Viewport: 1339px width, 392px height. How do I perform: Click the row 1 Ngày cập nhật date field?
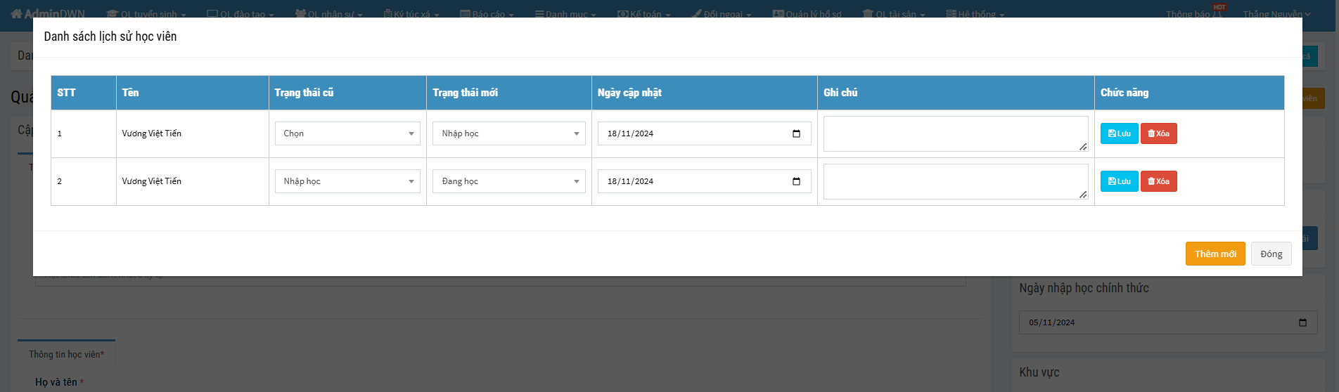(689, 133)
